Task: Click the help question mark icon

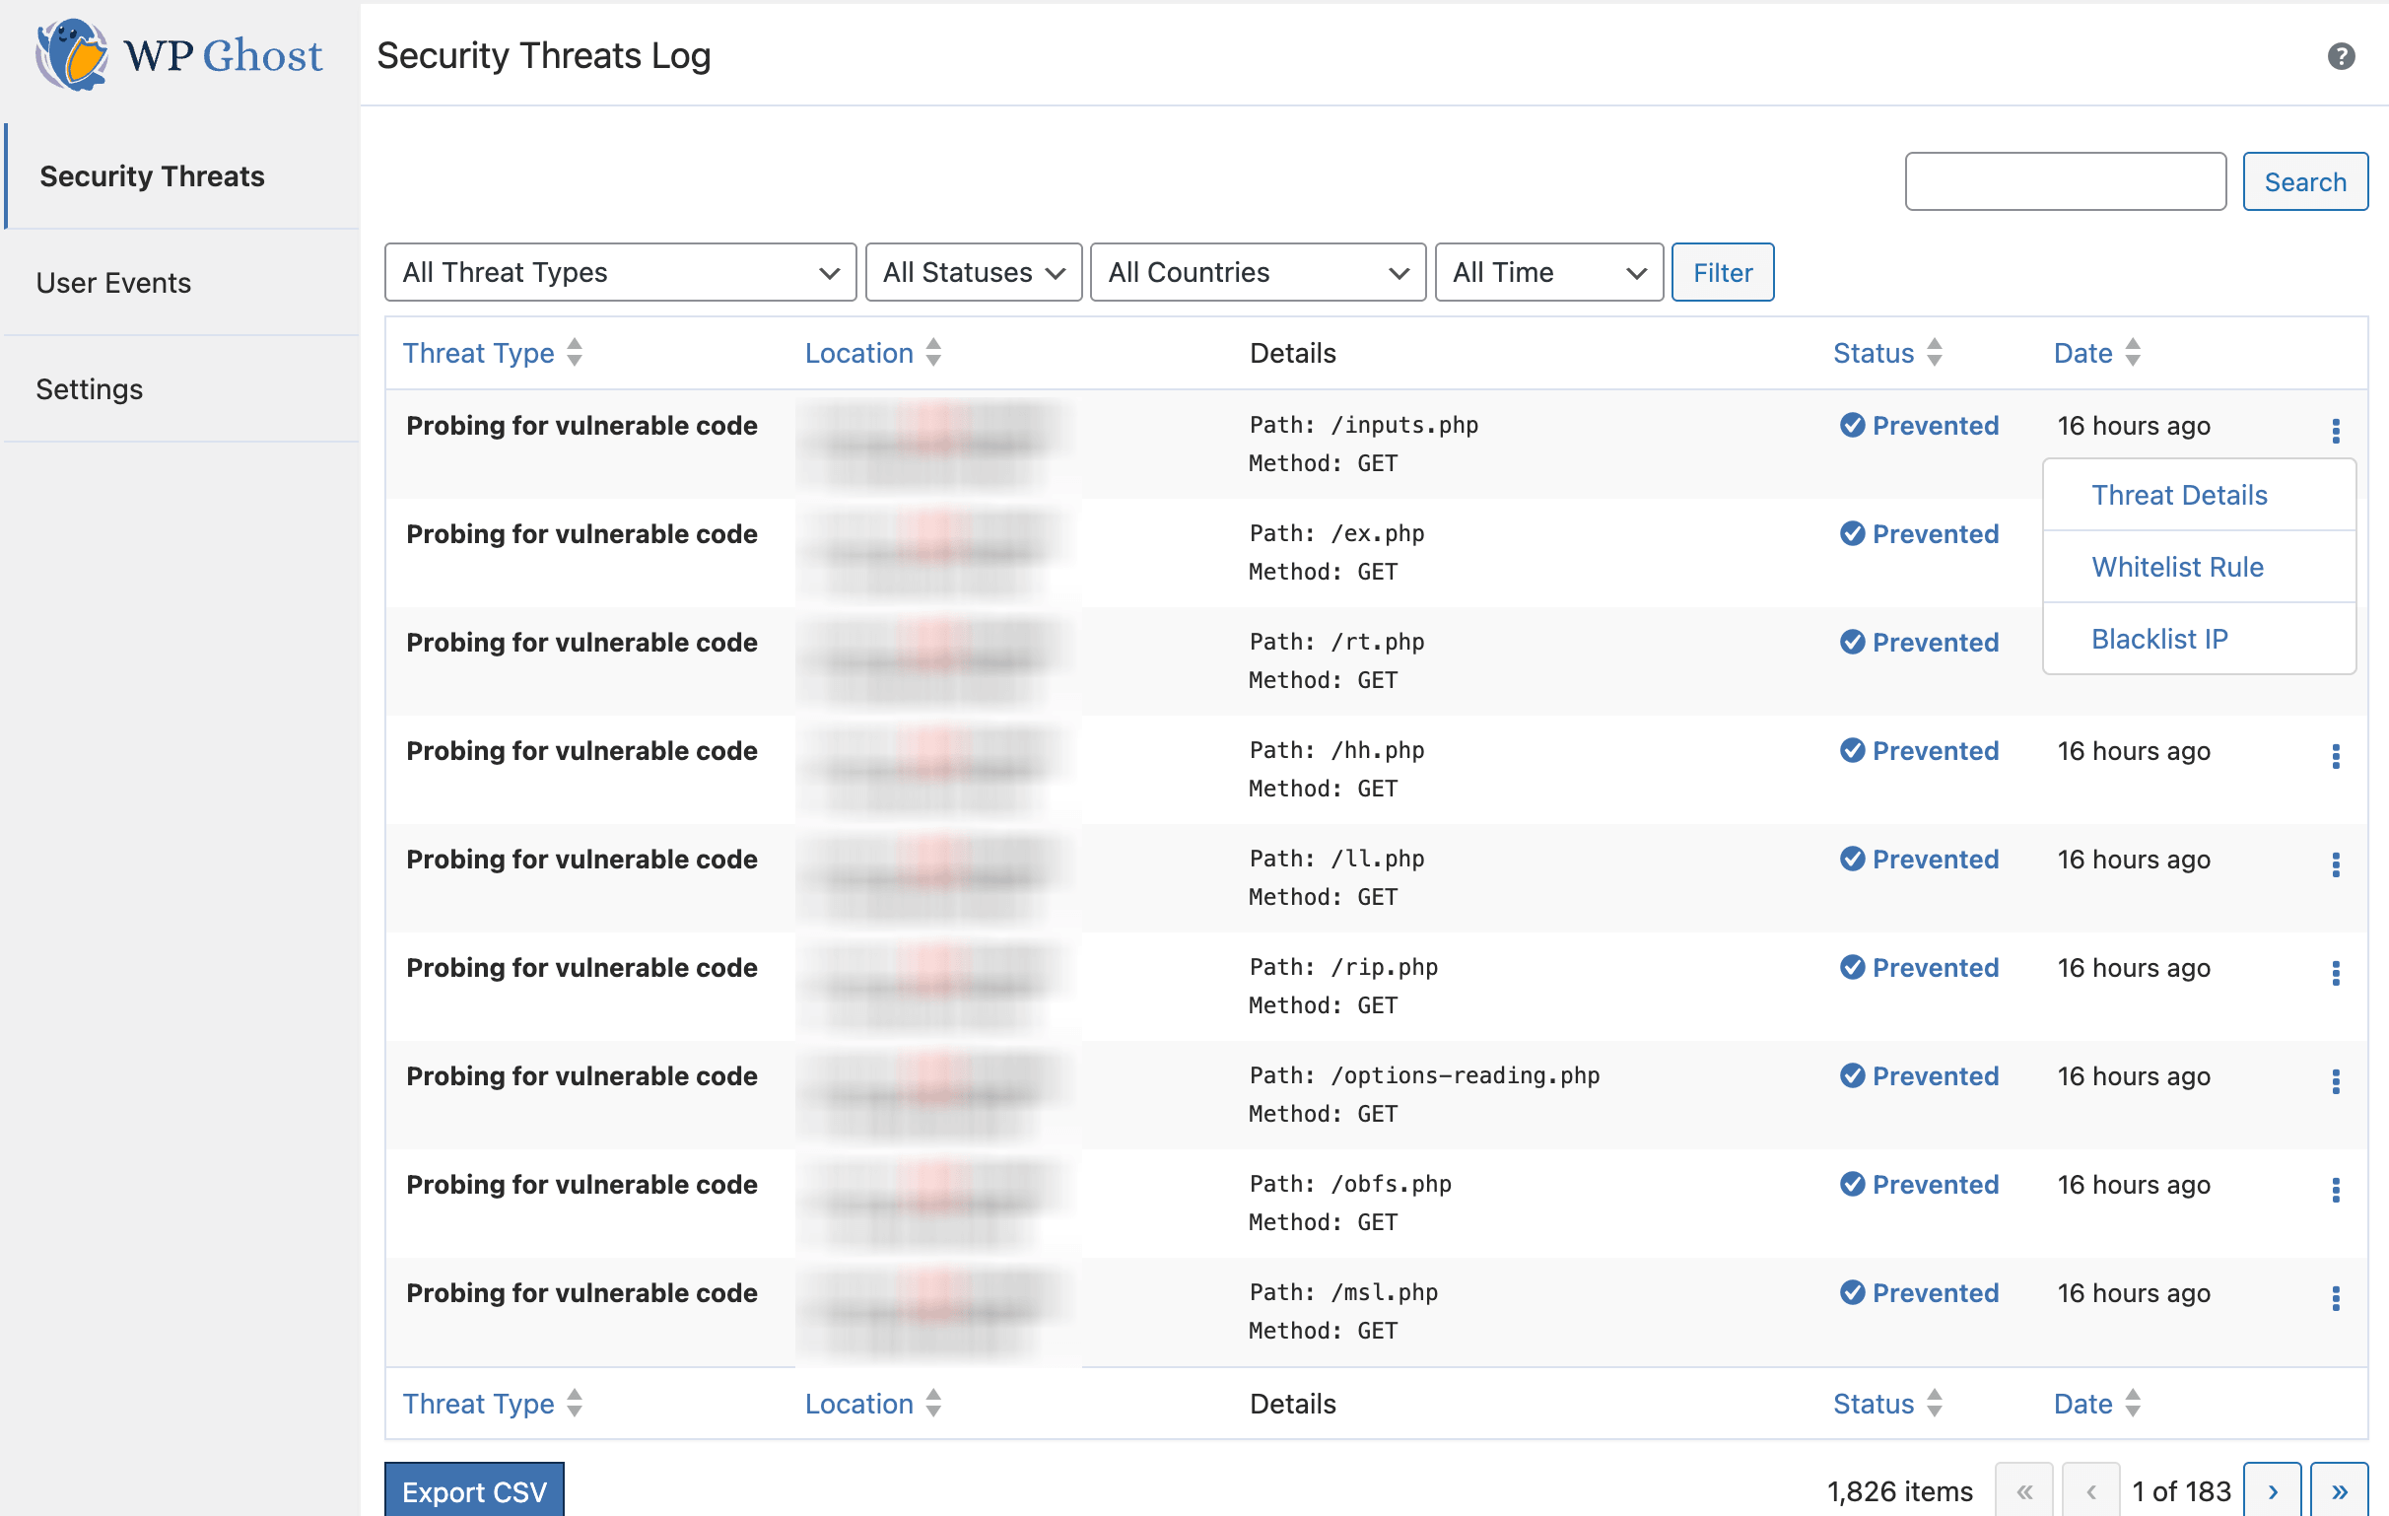Action: tap(2341, 56)
